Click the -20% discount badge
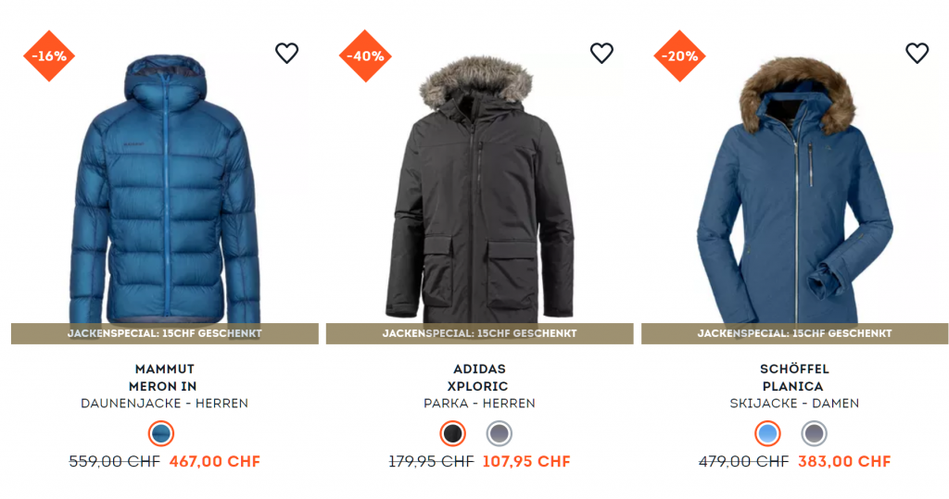The height and width of the screenshot is (499, 949). (x=679, y=56)
